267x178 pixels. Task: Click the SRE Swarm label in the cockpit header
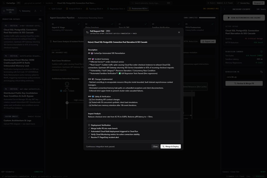[261, 9]
